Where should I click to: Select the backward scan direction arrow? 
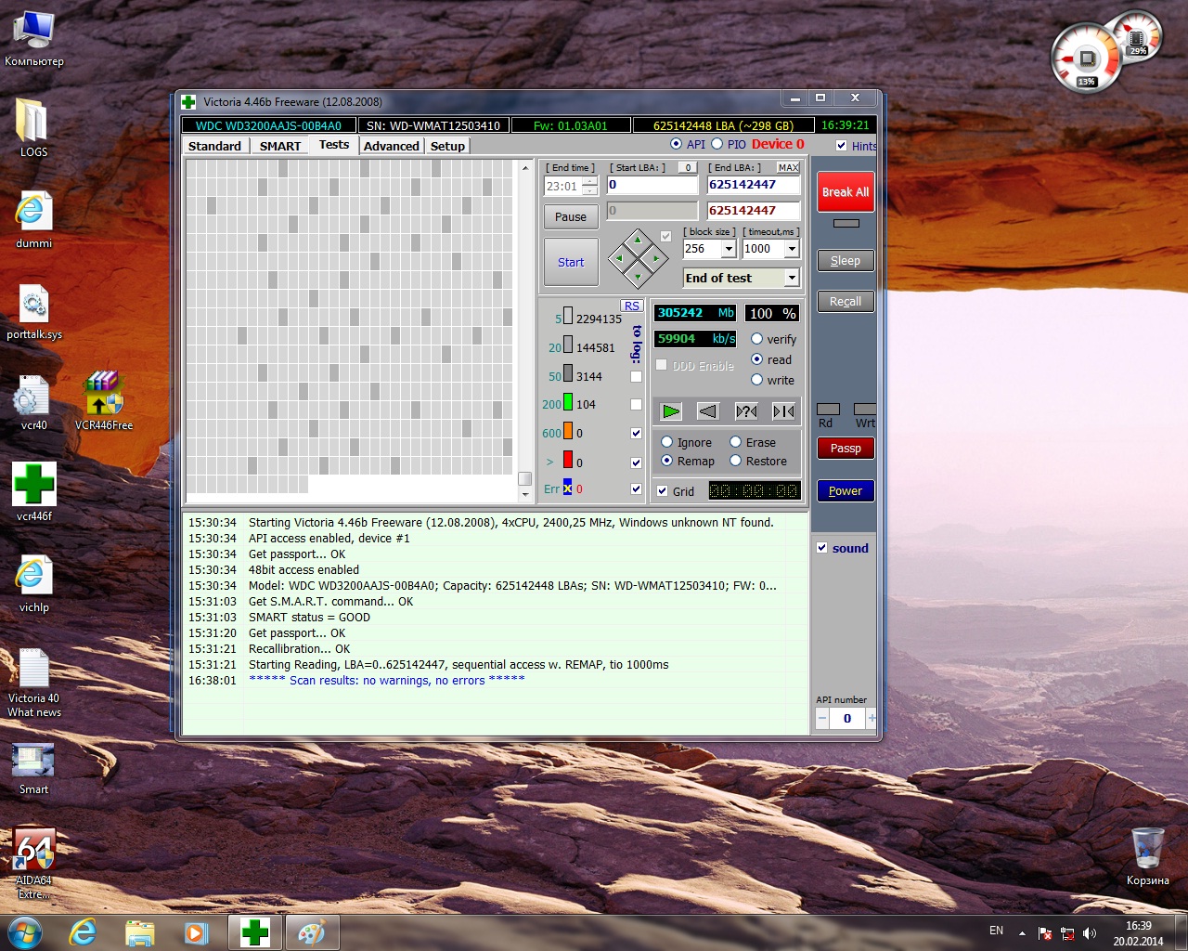pos(708,411)
